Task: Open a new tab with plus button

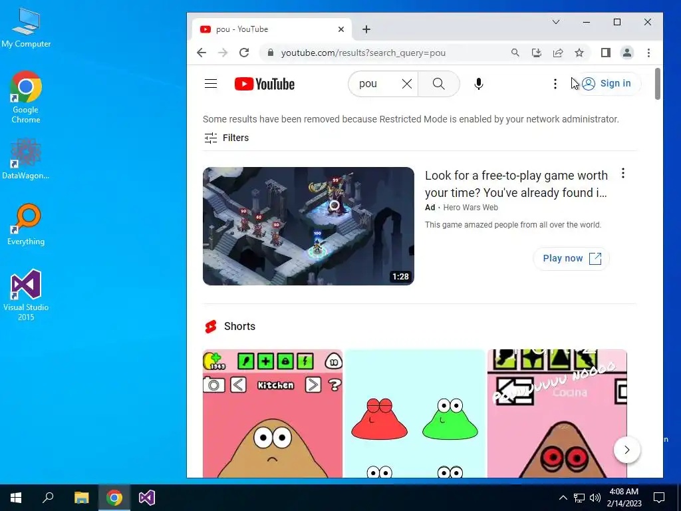Action: tap(366, 29)
